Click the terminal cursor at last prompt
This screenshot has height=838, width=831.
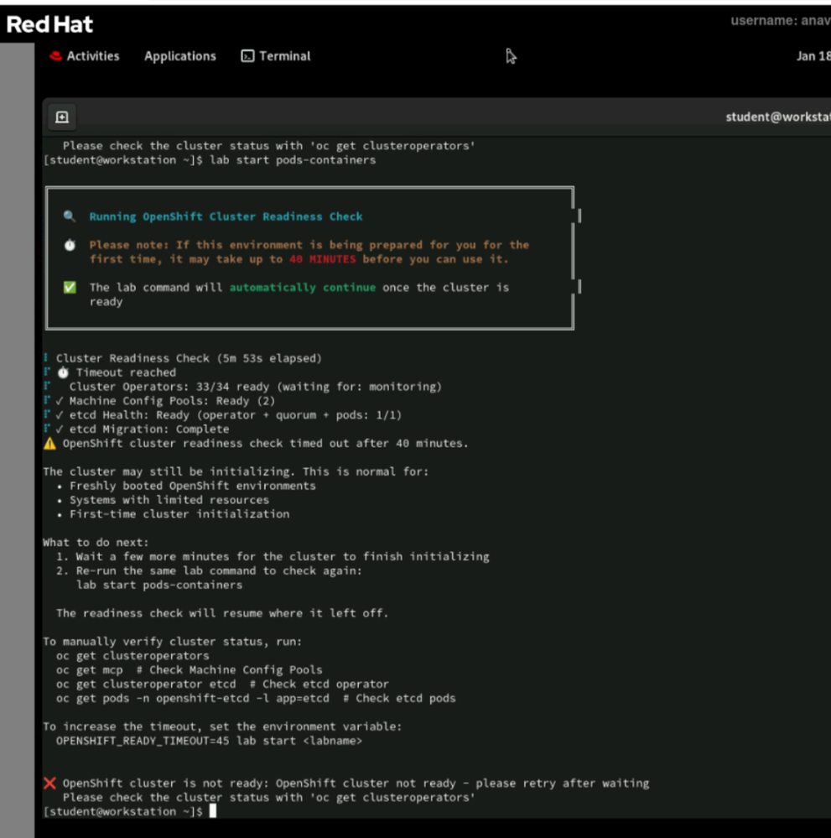[213, 811]
